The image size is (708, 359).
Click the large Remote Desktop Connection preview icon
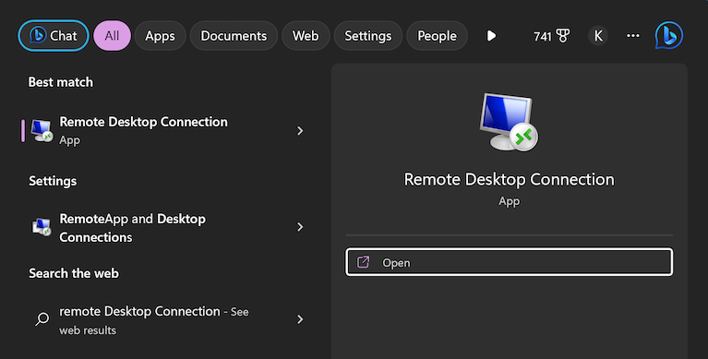point(509,122)
